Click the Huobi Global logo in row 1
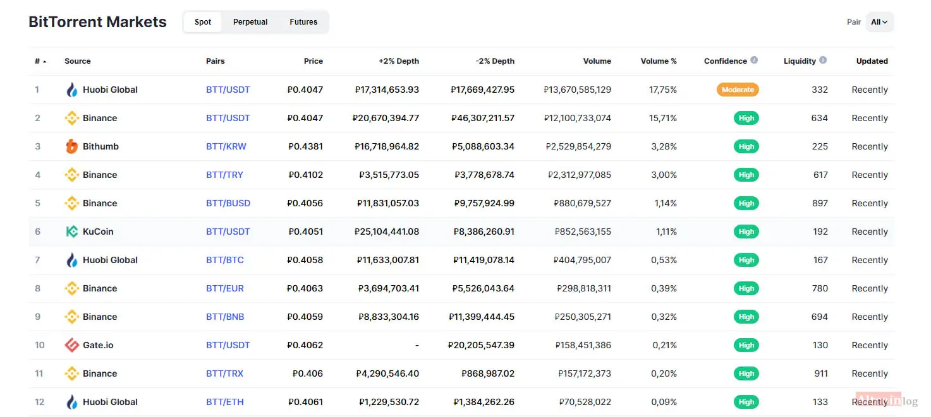The width and height of the screenshot is (931, 417). click(x=72, y=90)
